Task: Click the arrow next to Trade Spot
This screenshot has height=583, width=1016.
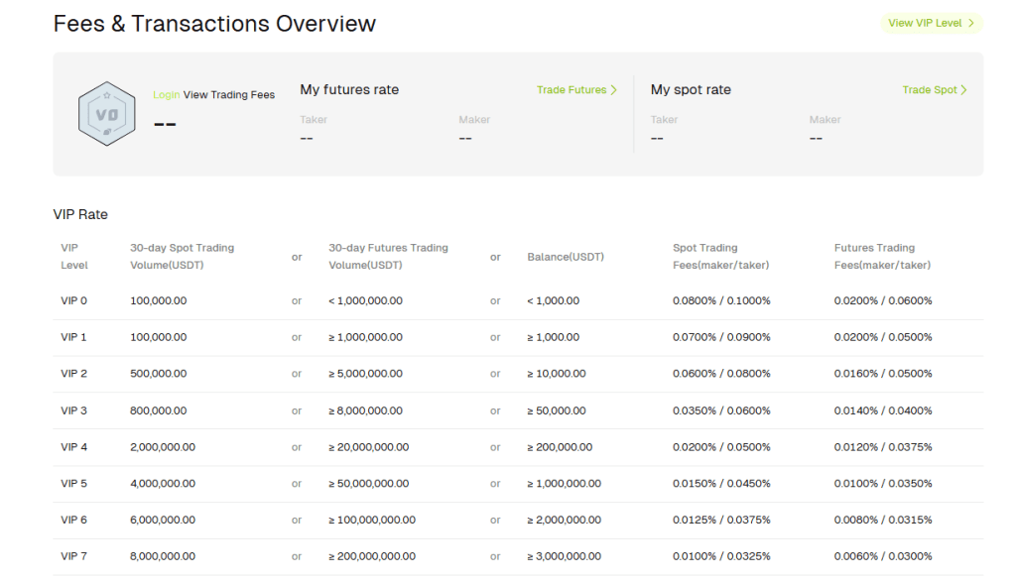Action: point(963,90)
